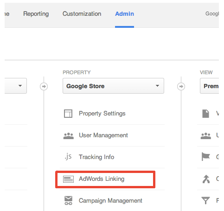Click the User Management people icon
Viewport: 224px width, 211px height.
coord(69,136)
